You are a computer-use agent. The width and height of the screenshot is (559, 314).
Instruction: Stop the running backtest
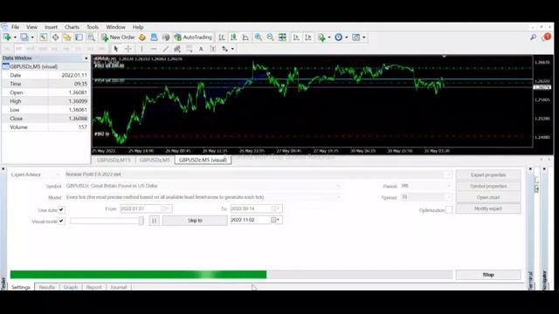[488, 275]
